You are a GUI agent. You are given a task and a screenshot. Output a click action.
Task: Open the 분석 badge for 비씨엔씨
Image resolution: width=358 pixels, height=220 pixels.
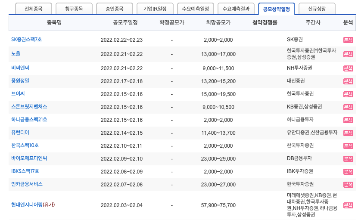[348, 68]
